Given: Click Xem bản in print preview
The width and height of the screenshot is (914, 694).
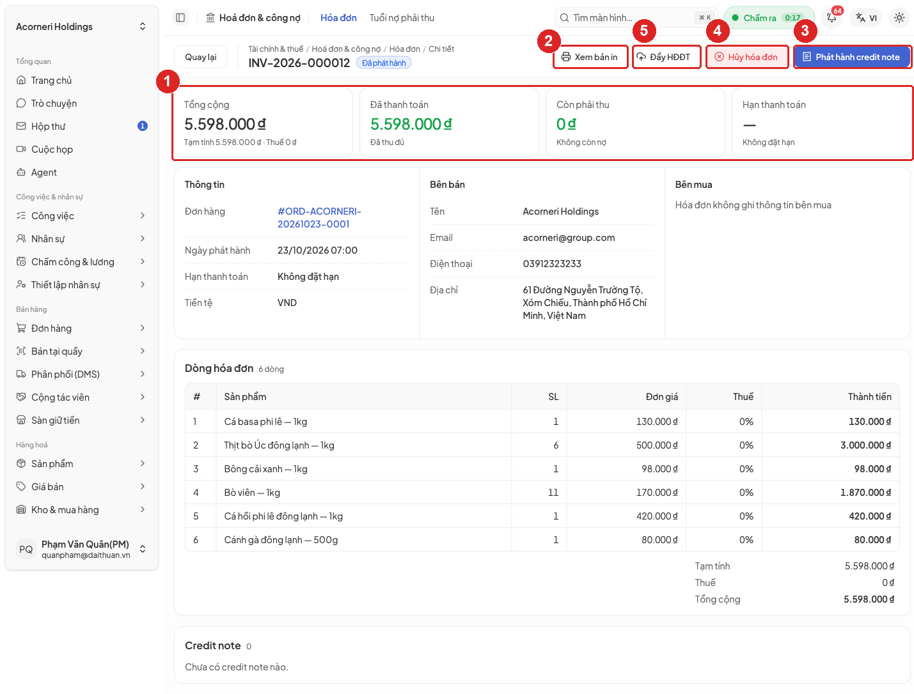Looking at the screenshot, I should pos(590,57).
